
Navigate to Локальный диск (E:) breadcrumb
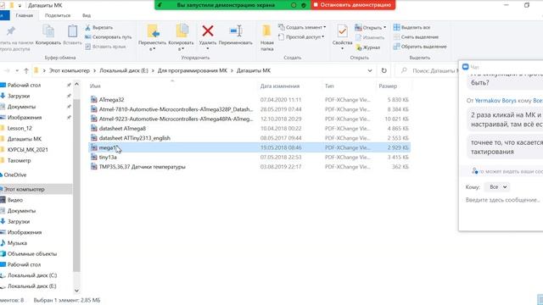click(124, 70)
